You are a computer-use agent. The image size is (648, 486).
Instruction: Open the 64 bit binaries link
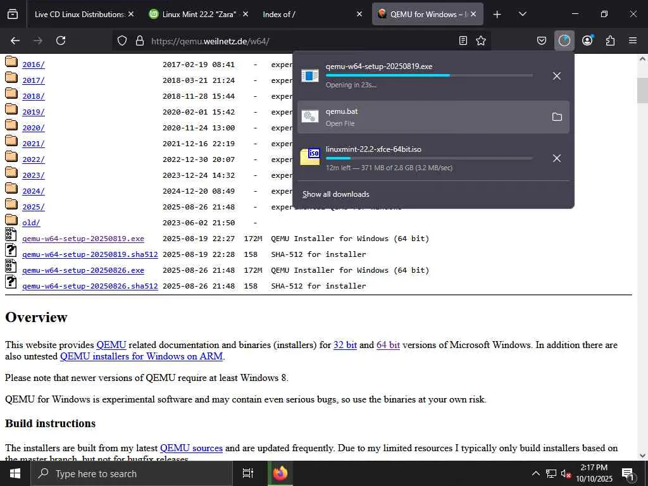[388, 345]
